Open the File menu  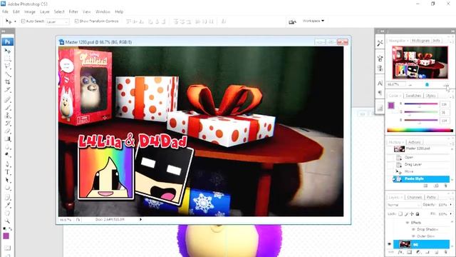point(5,11)
